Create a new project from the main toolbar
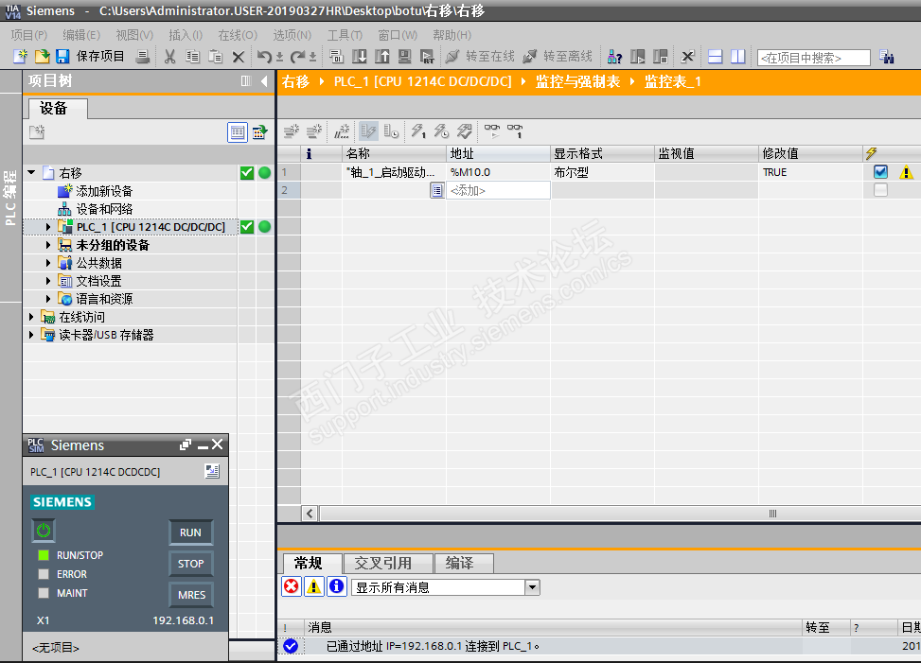This screenshot has width=921, height=663. click(x=21, y=57)
